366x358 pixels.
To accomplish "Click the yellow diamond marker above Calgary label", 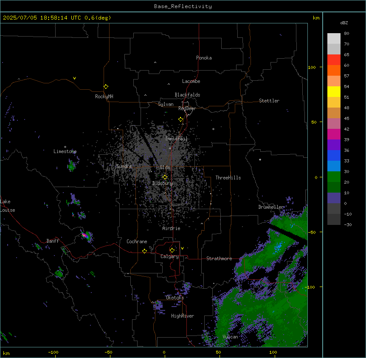I will click(172, 250).
